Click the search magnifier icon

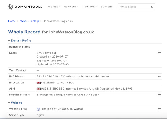pyautogui.click(x=152, y=7)
